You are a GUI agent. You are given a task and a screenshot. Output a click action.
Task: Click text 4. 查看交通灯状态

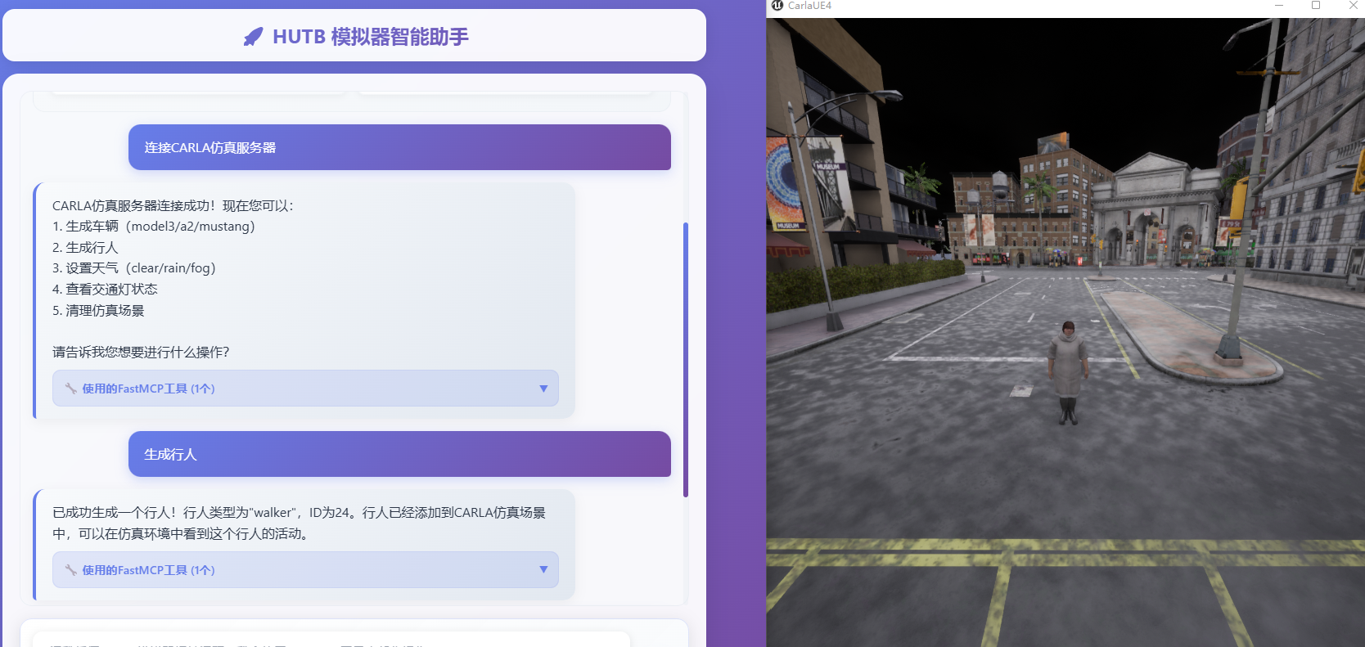pyautogui.click(x=105, y=289)
